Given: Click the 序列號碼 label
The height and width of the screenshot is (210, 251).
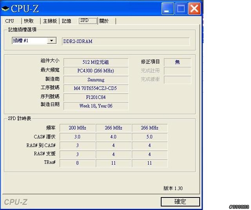Looking at the screenshot, I should 50,96.
